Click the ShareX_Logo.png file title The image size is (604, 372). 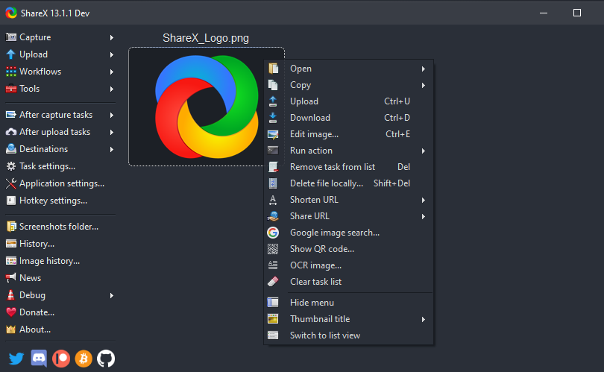coord(206,38)
